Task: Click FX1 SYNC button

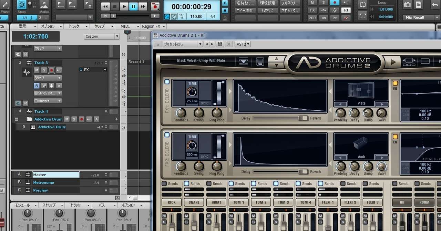Action: coord(205,103)
